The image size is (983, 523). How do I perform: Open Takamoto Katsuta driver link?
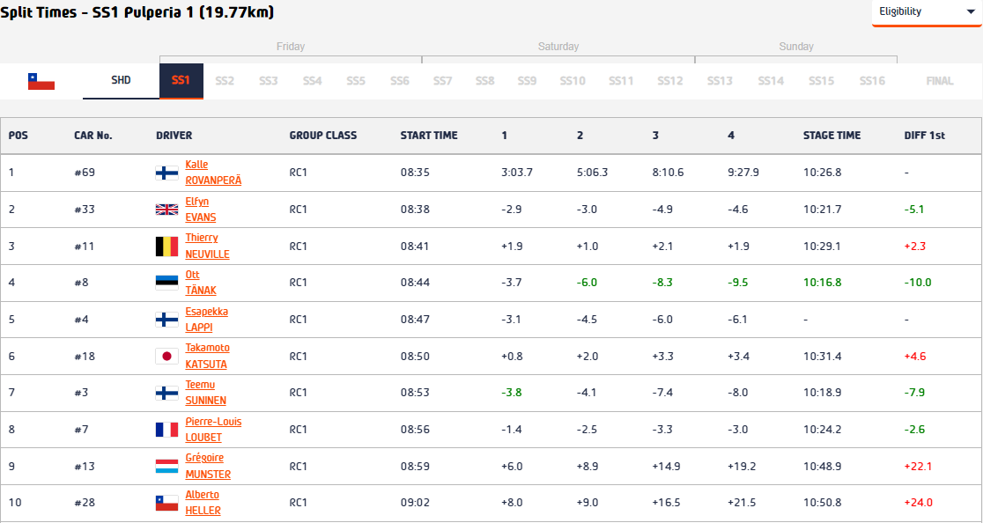tap(206, 356)
